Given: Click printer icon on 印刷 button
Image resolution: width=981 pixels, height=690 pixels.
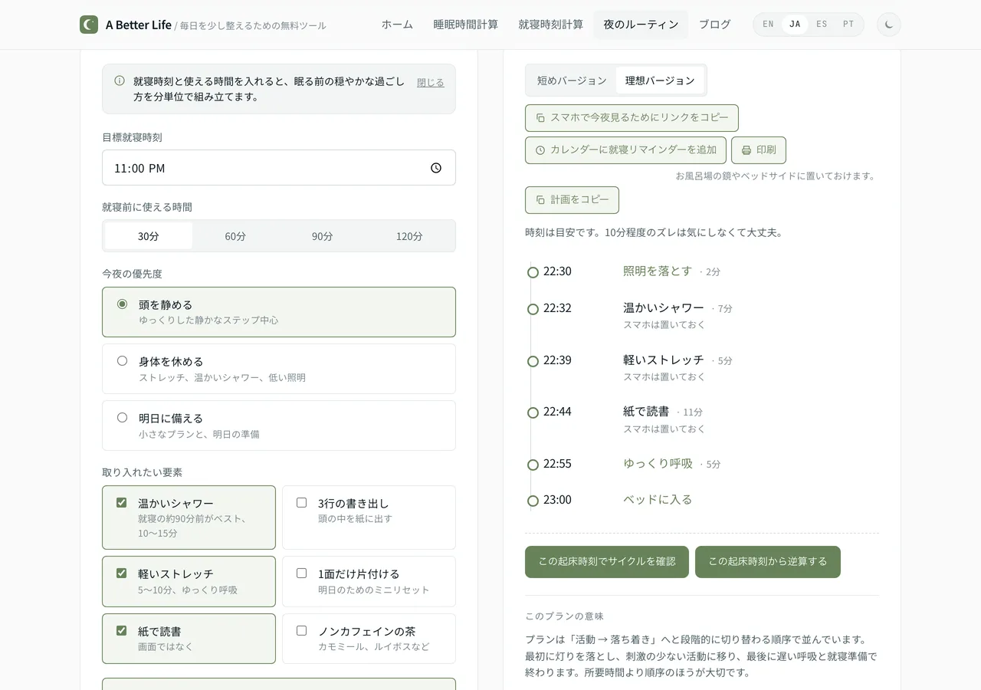Looking at the screenshot, I should [746, 150].
